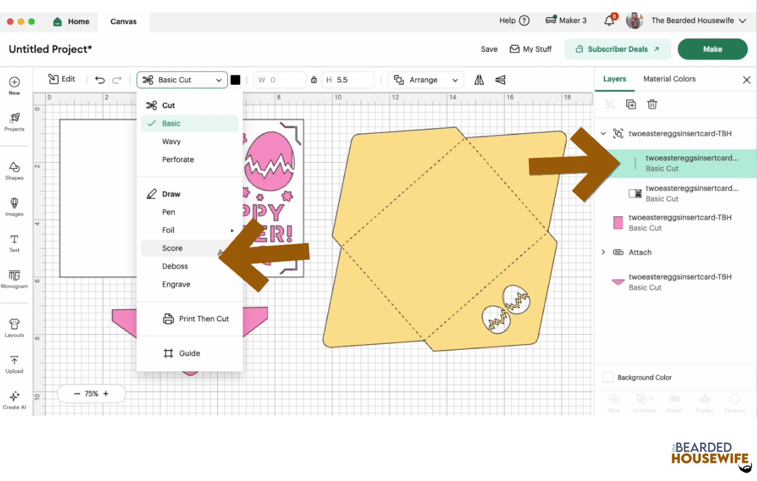Click the green Make button
This screenshot has height=481, width=757.
click(x=712, y=49)
